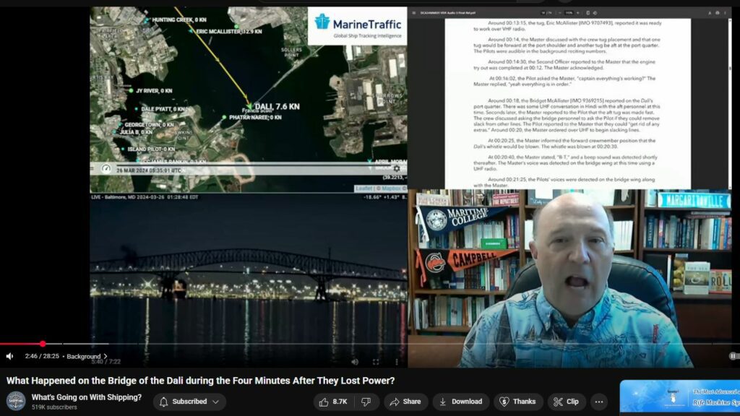The image size is (740, 416).
Task: Click the map playback speed gauge icon
Action: pyautogui.click(x=106, y=169)
